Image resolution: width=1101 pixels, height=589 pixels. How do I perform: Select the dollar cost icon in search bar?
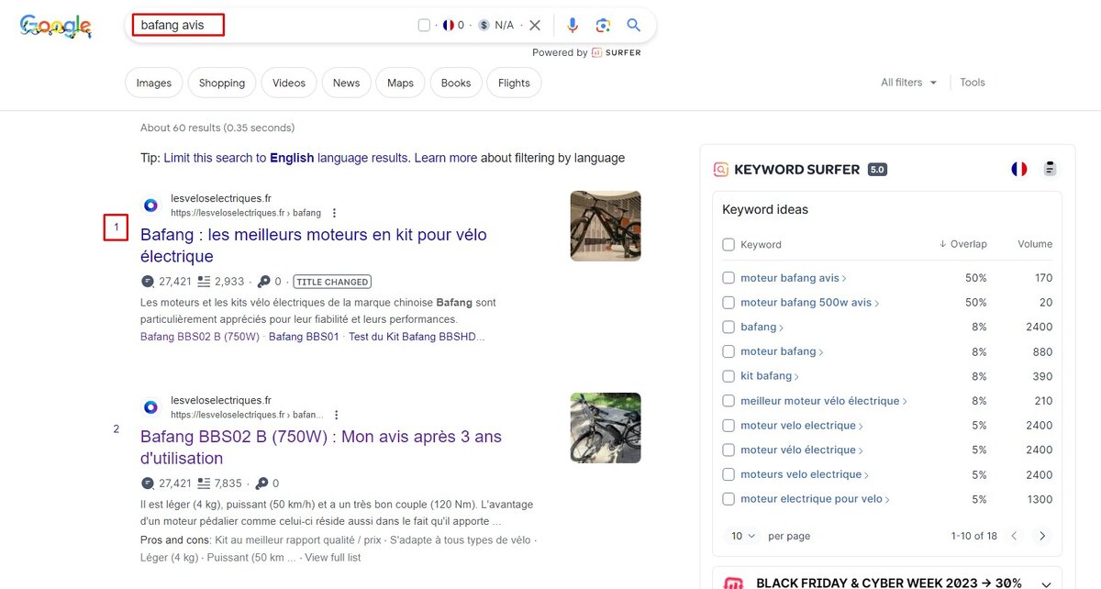click(484, 26)
